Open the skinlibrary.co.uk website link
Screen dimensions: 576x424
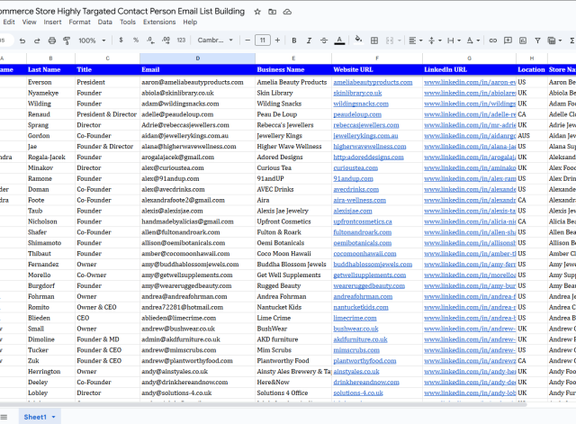pos(357,93)
